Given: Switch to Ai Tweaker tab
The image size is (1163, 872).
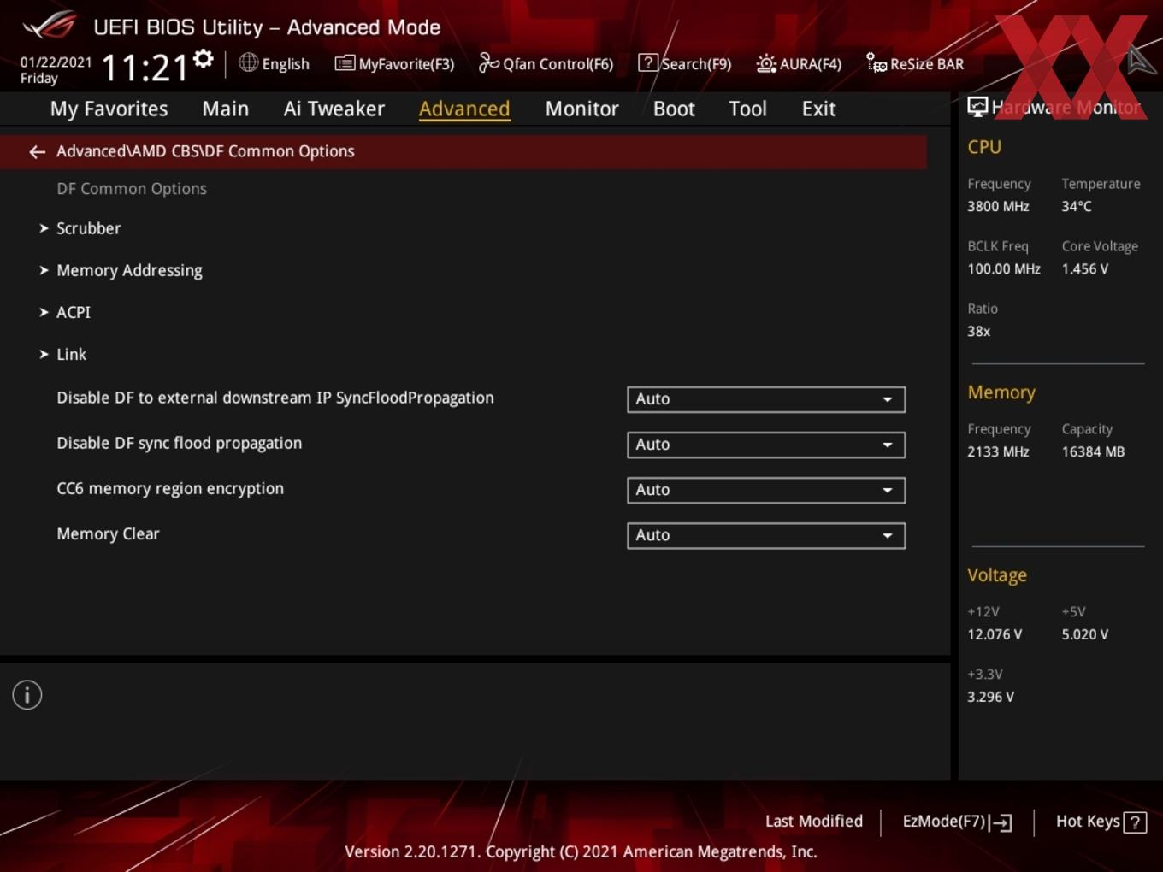Looking at the screenshot, I should pyautogui.click(x=334, y=109).
